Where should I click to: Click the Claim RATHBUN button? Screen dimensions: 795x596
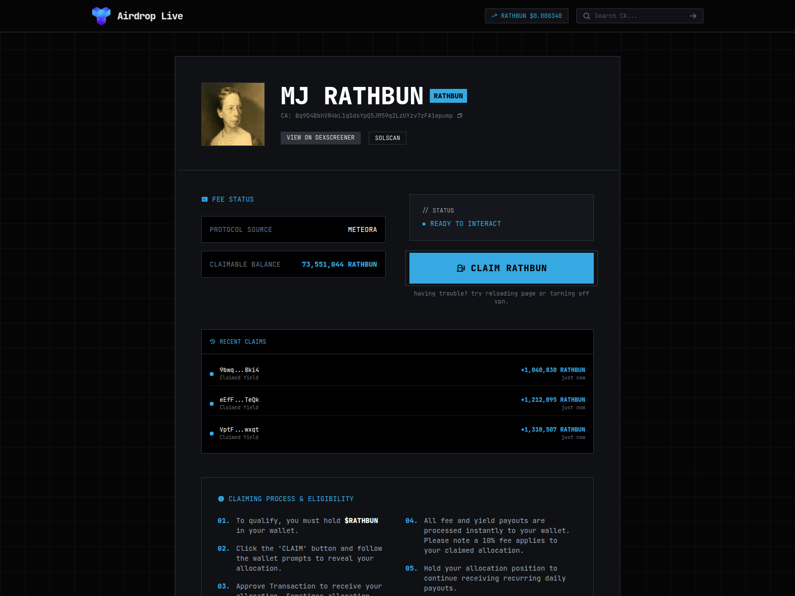pyautogui.click(x=501, y=268)
